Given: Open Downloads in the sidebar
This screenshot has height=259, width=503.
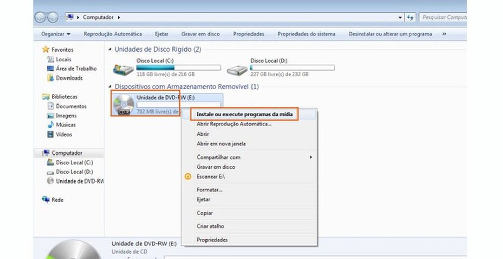Looking at the screenshot, I should pyautogui.click(x=70, y=78).
